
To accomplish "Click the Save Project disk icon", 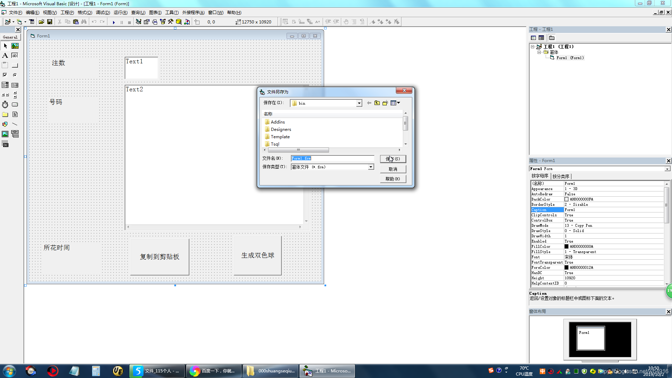I will click(x=50, y=22).
